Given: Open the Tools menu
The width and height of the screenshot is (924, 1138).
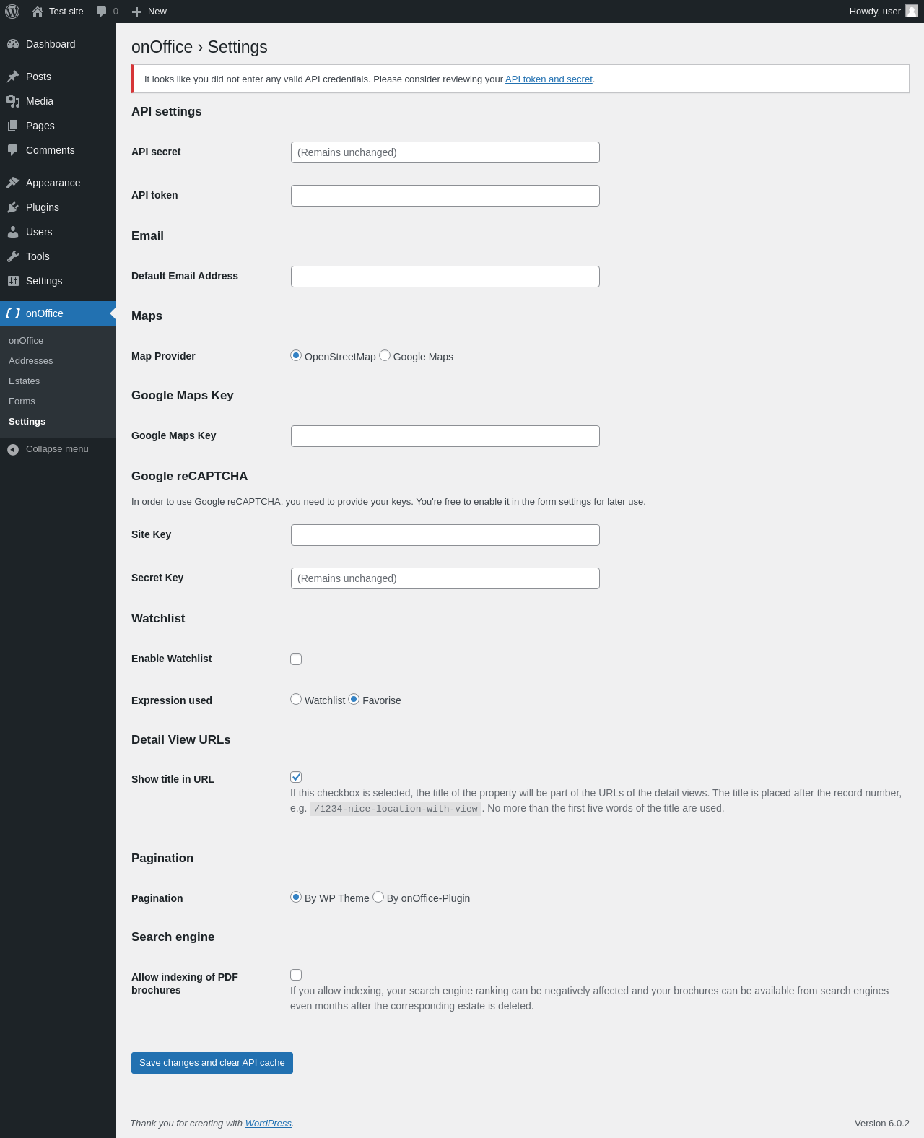Looking at the screenshot, I should pyautogui.click(x=58, y=256).
